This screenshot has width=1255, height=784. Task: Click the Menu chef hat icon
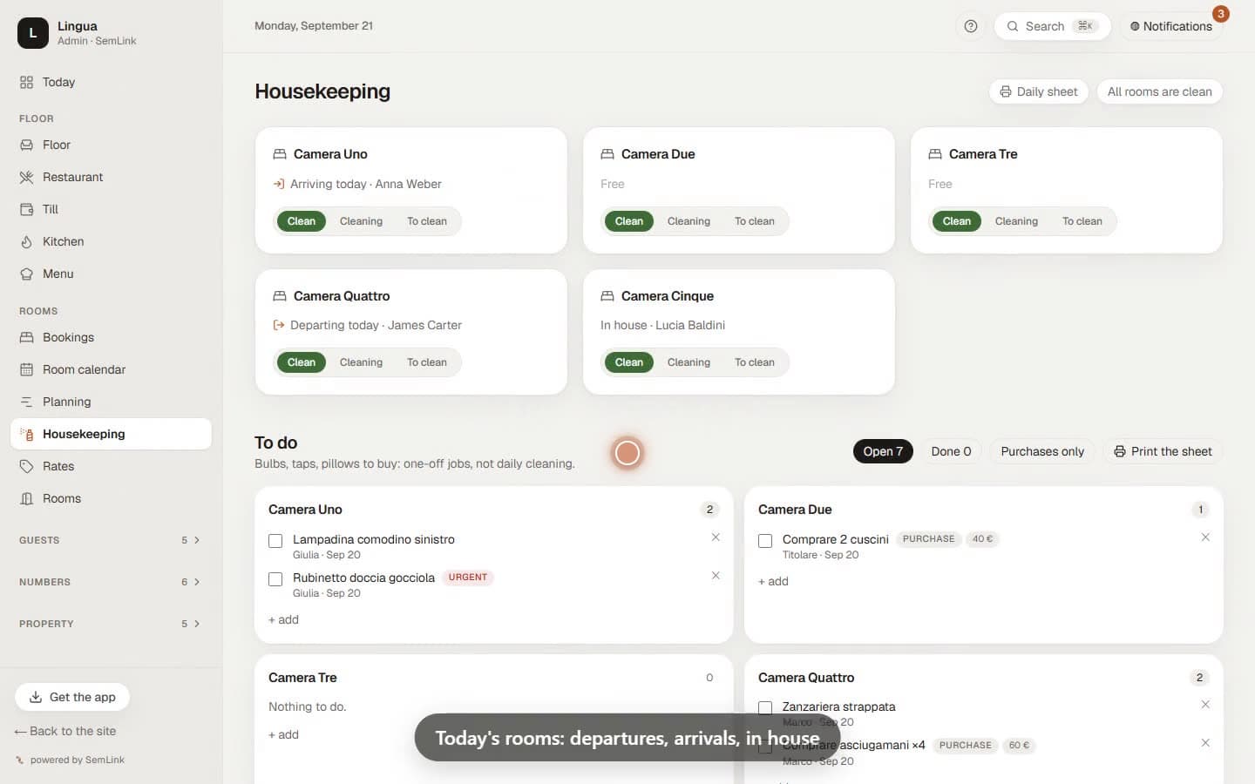(27, 274)
